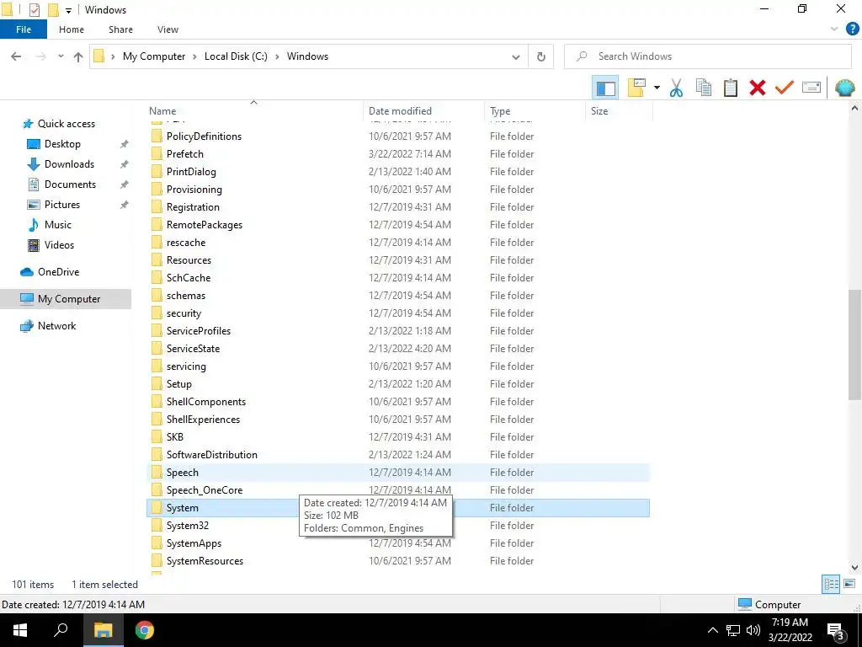Click My Computer in the address breadcrumb

pyautogui.click(x=154, y=56)
